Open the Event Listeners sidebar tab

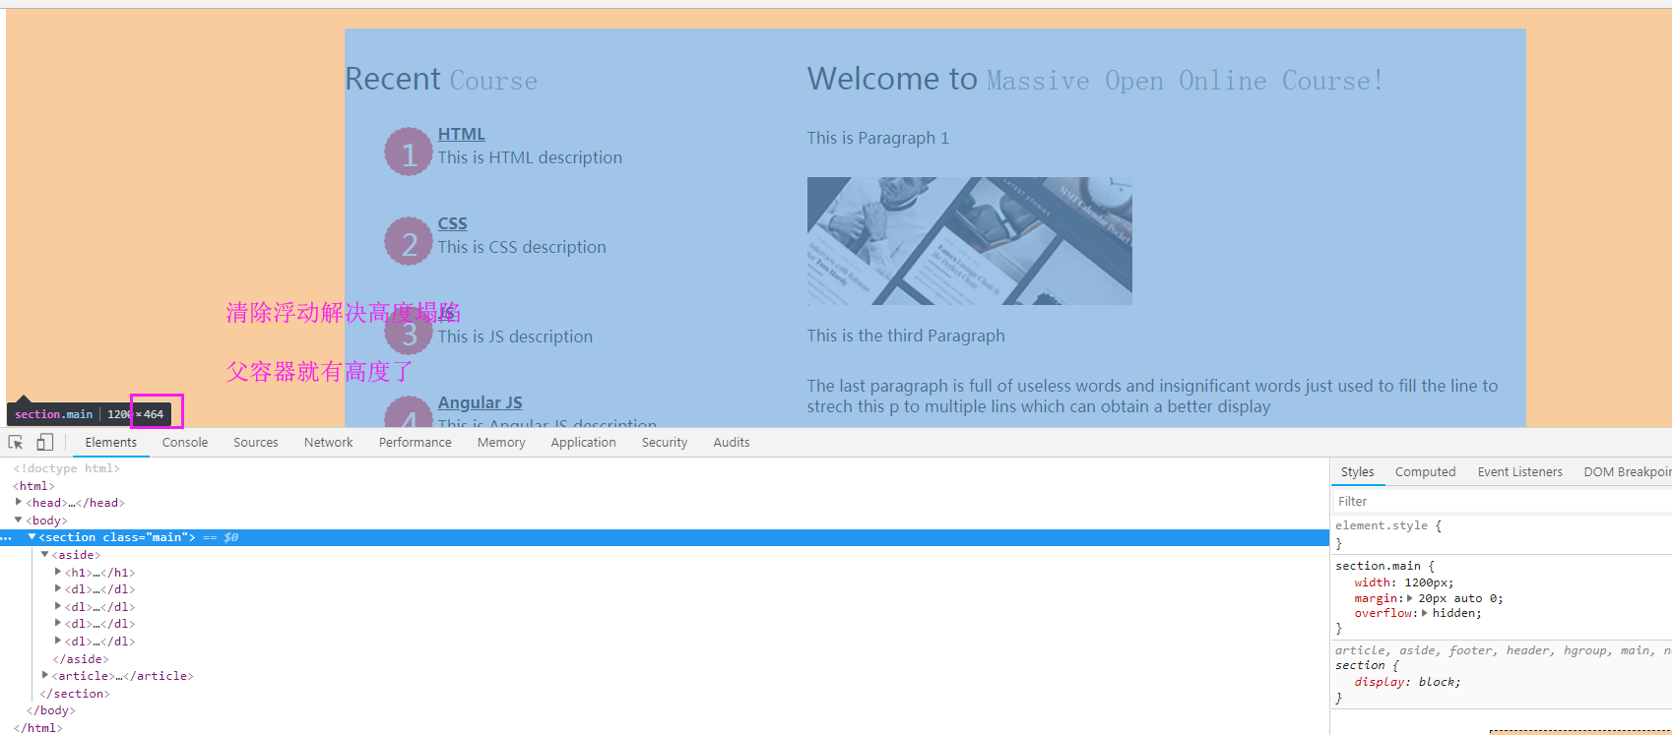click(1519, 472)
